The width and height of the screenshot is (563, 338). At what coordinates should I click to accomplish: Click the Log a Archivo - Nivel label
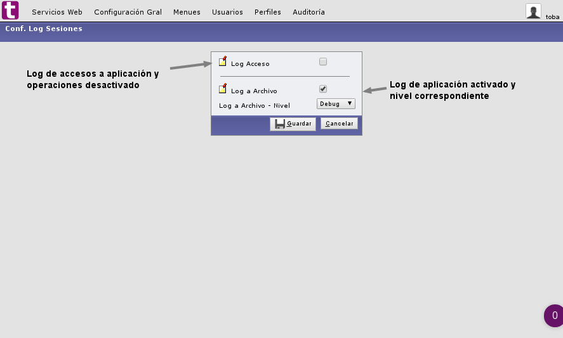(x=255, y=105)
